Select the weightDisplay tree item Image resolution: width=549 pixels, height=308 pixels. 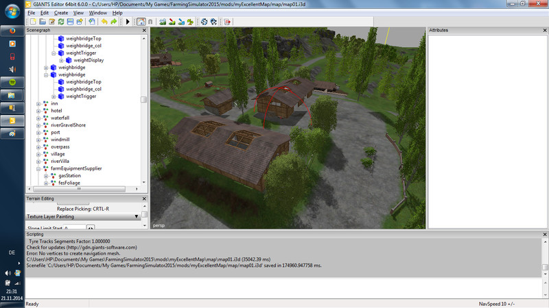click(89, 60)
